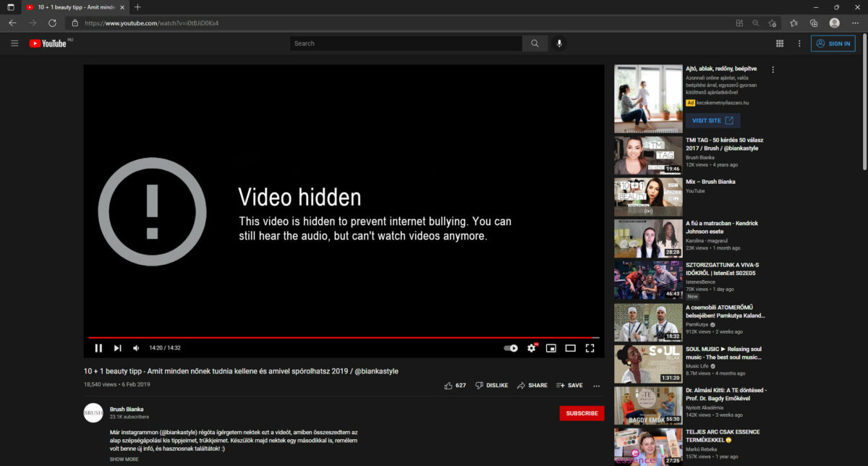Open the ad's three-dot options
Viewport: 868px width, 466px height.
click(x=772, y=69)
